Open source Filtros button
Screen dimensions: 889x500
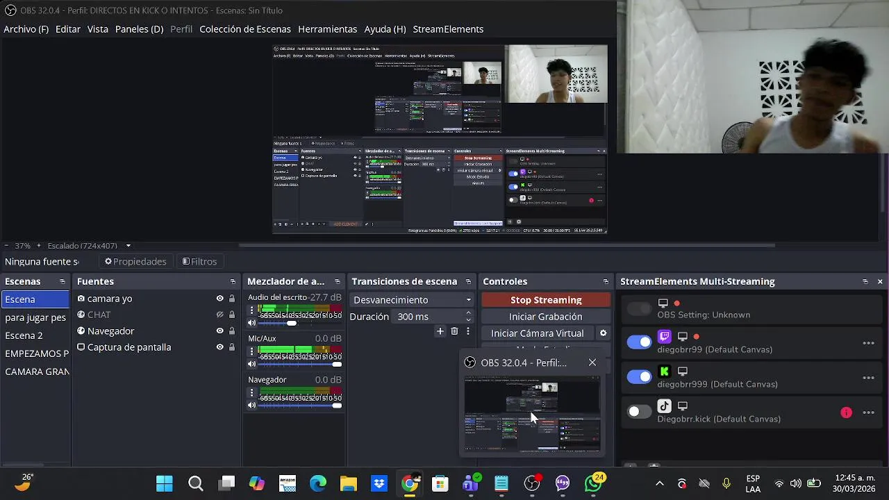[x=199, y=262]
